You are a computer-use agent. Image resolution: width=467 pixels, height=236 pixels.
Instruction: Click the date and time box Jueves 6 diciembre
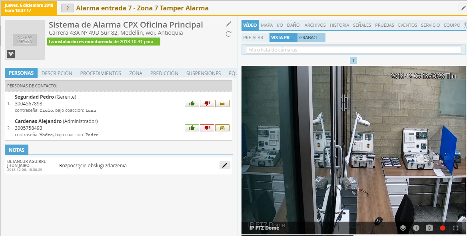pos(29,8)
